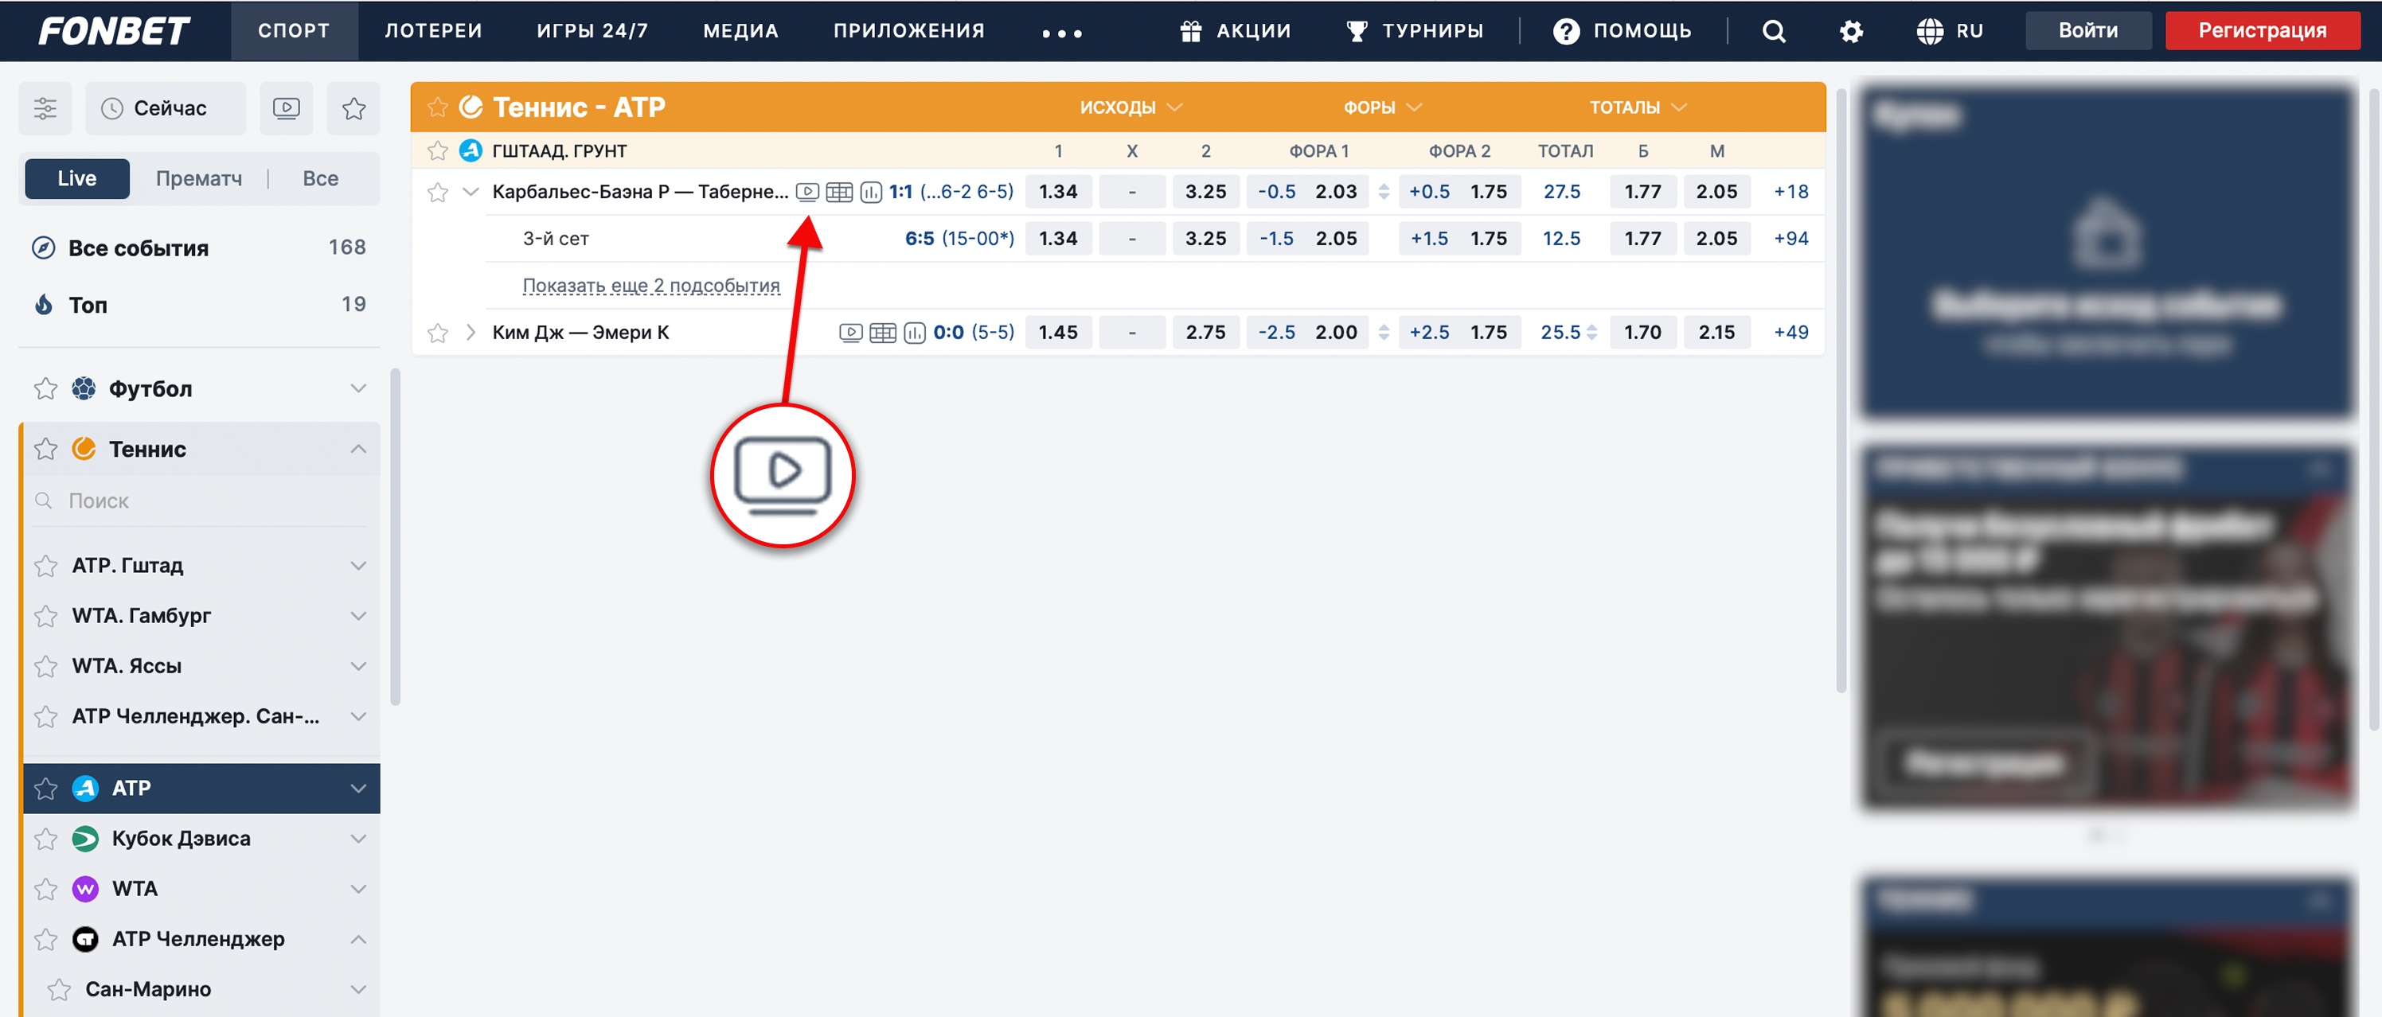Open statistics icon for Ким Дж — Эмери К
2382x1017 pixels.
click(x=914, y=333)
